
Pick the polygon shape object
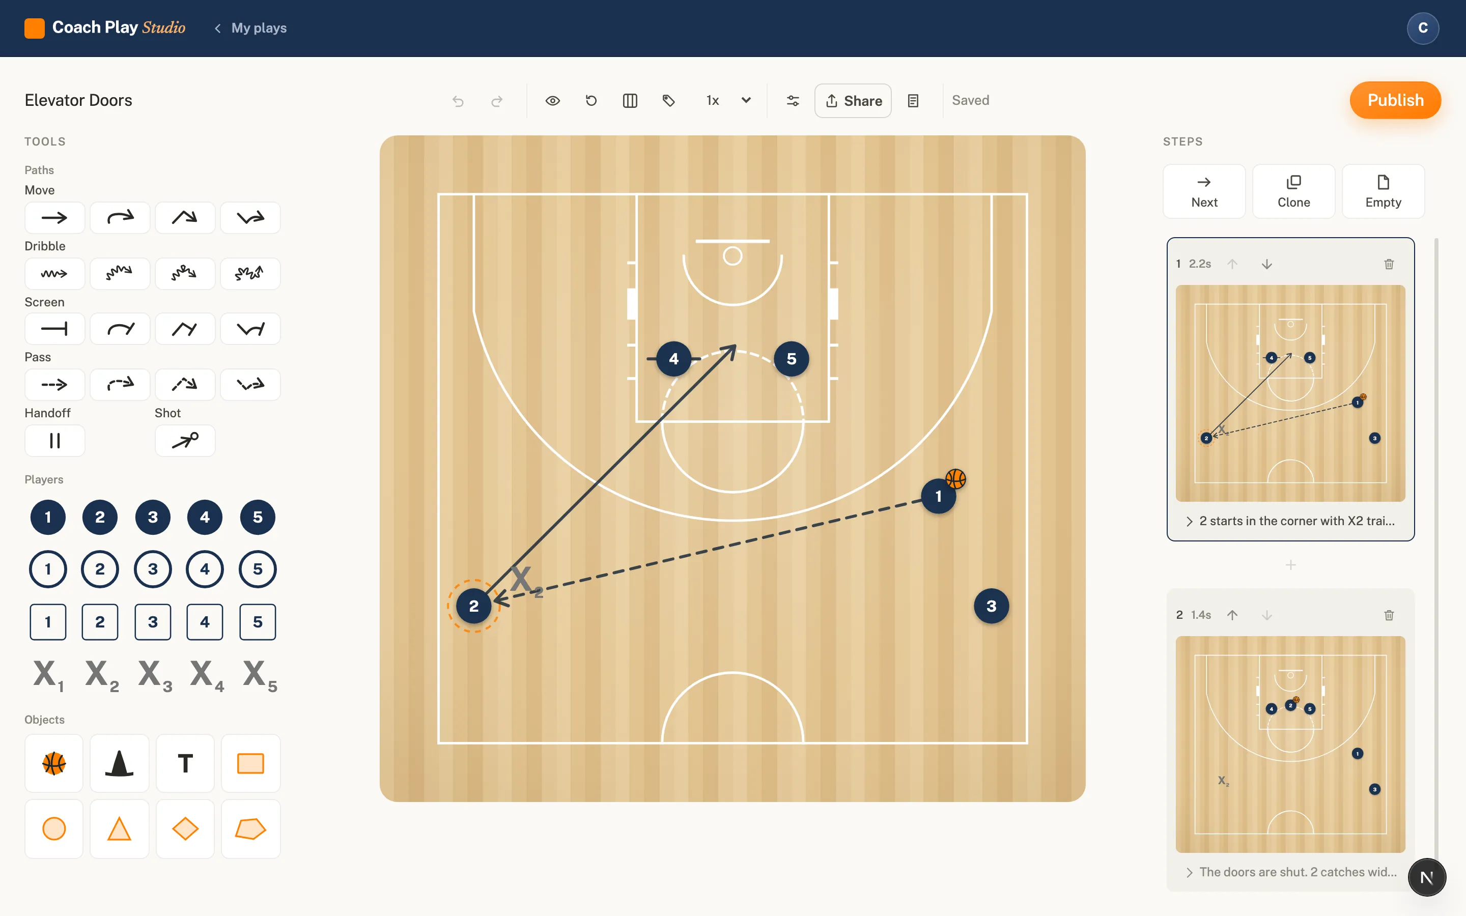(x=250, y=829)
